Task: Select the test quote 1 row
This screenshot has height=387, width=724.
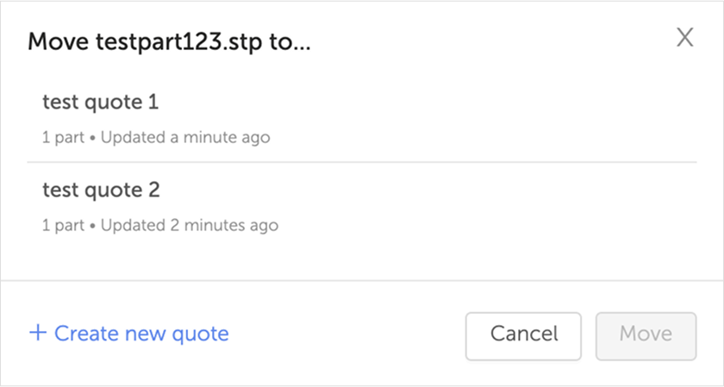Action: pos(361,118)
